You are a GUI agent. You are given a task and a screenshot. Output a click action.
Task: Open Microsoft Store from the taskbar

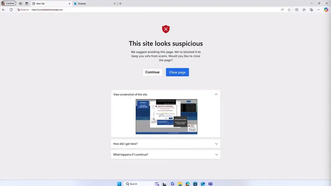(195, 184)
